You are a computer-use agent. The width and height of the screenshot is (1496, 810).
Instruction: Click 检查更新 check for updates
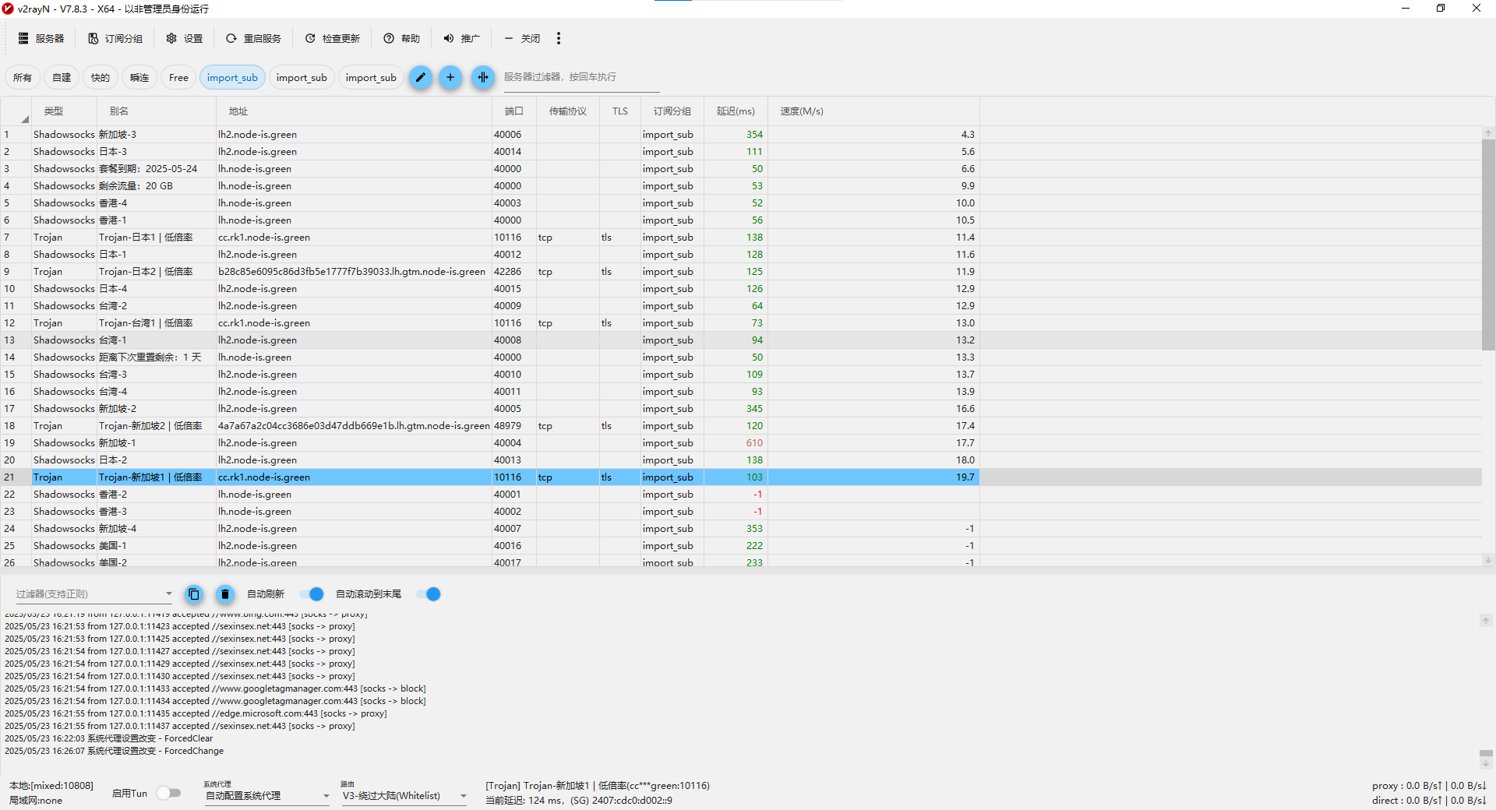[x=333, y=38]
